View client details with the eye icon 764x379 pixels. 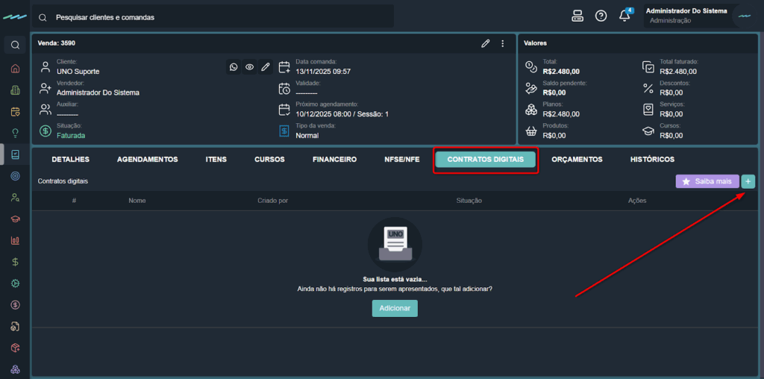pos(249,67)
